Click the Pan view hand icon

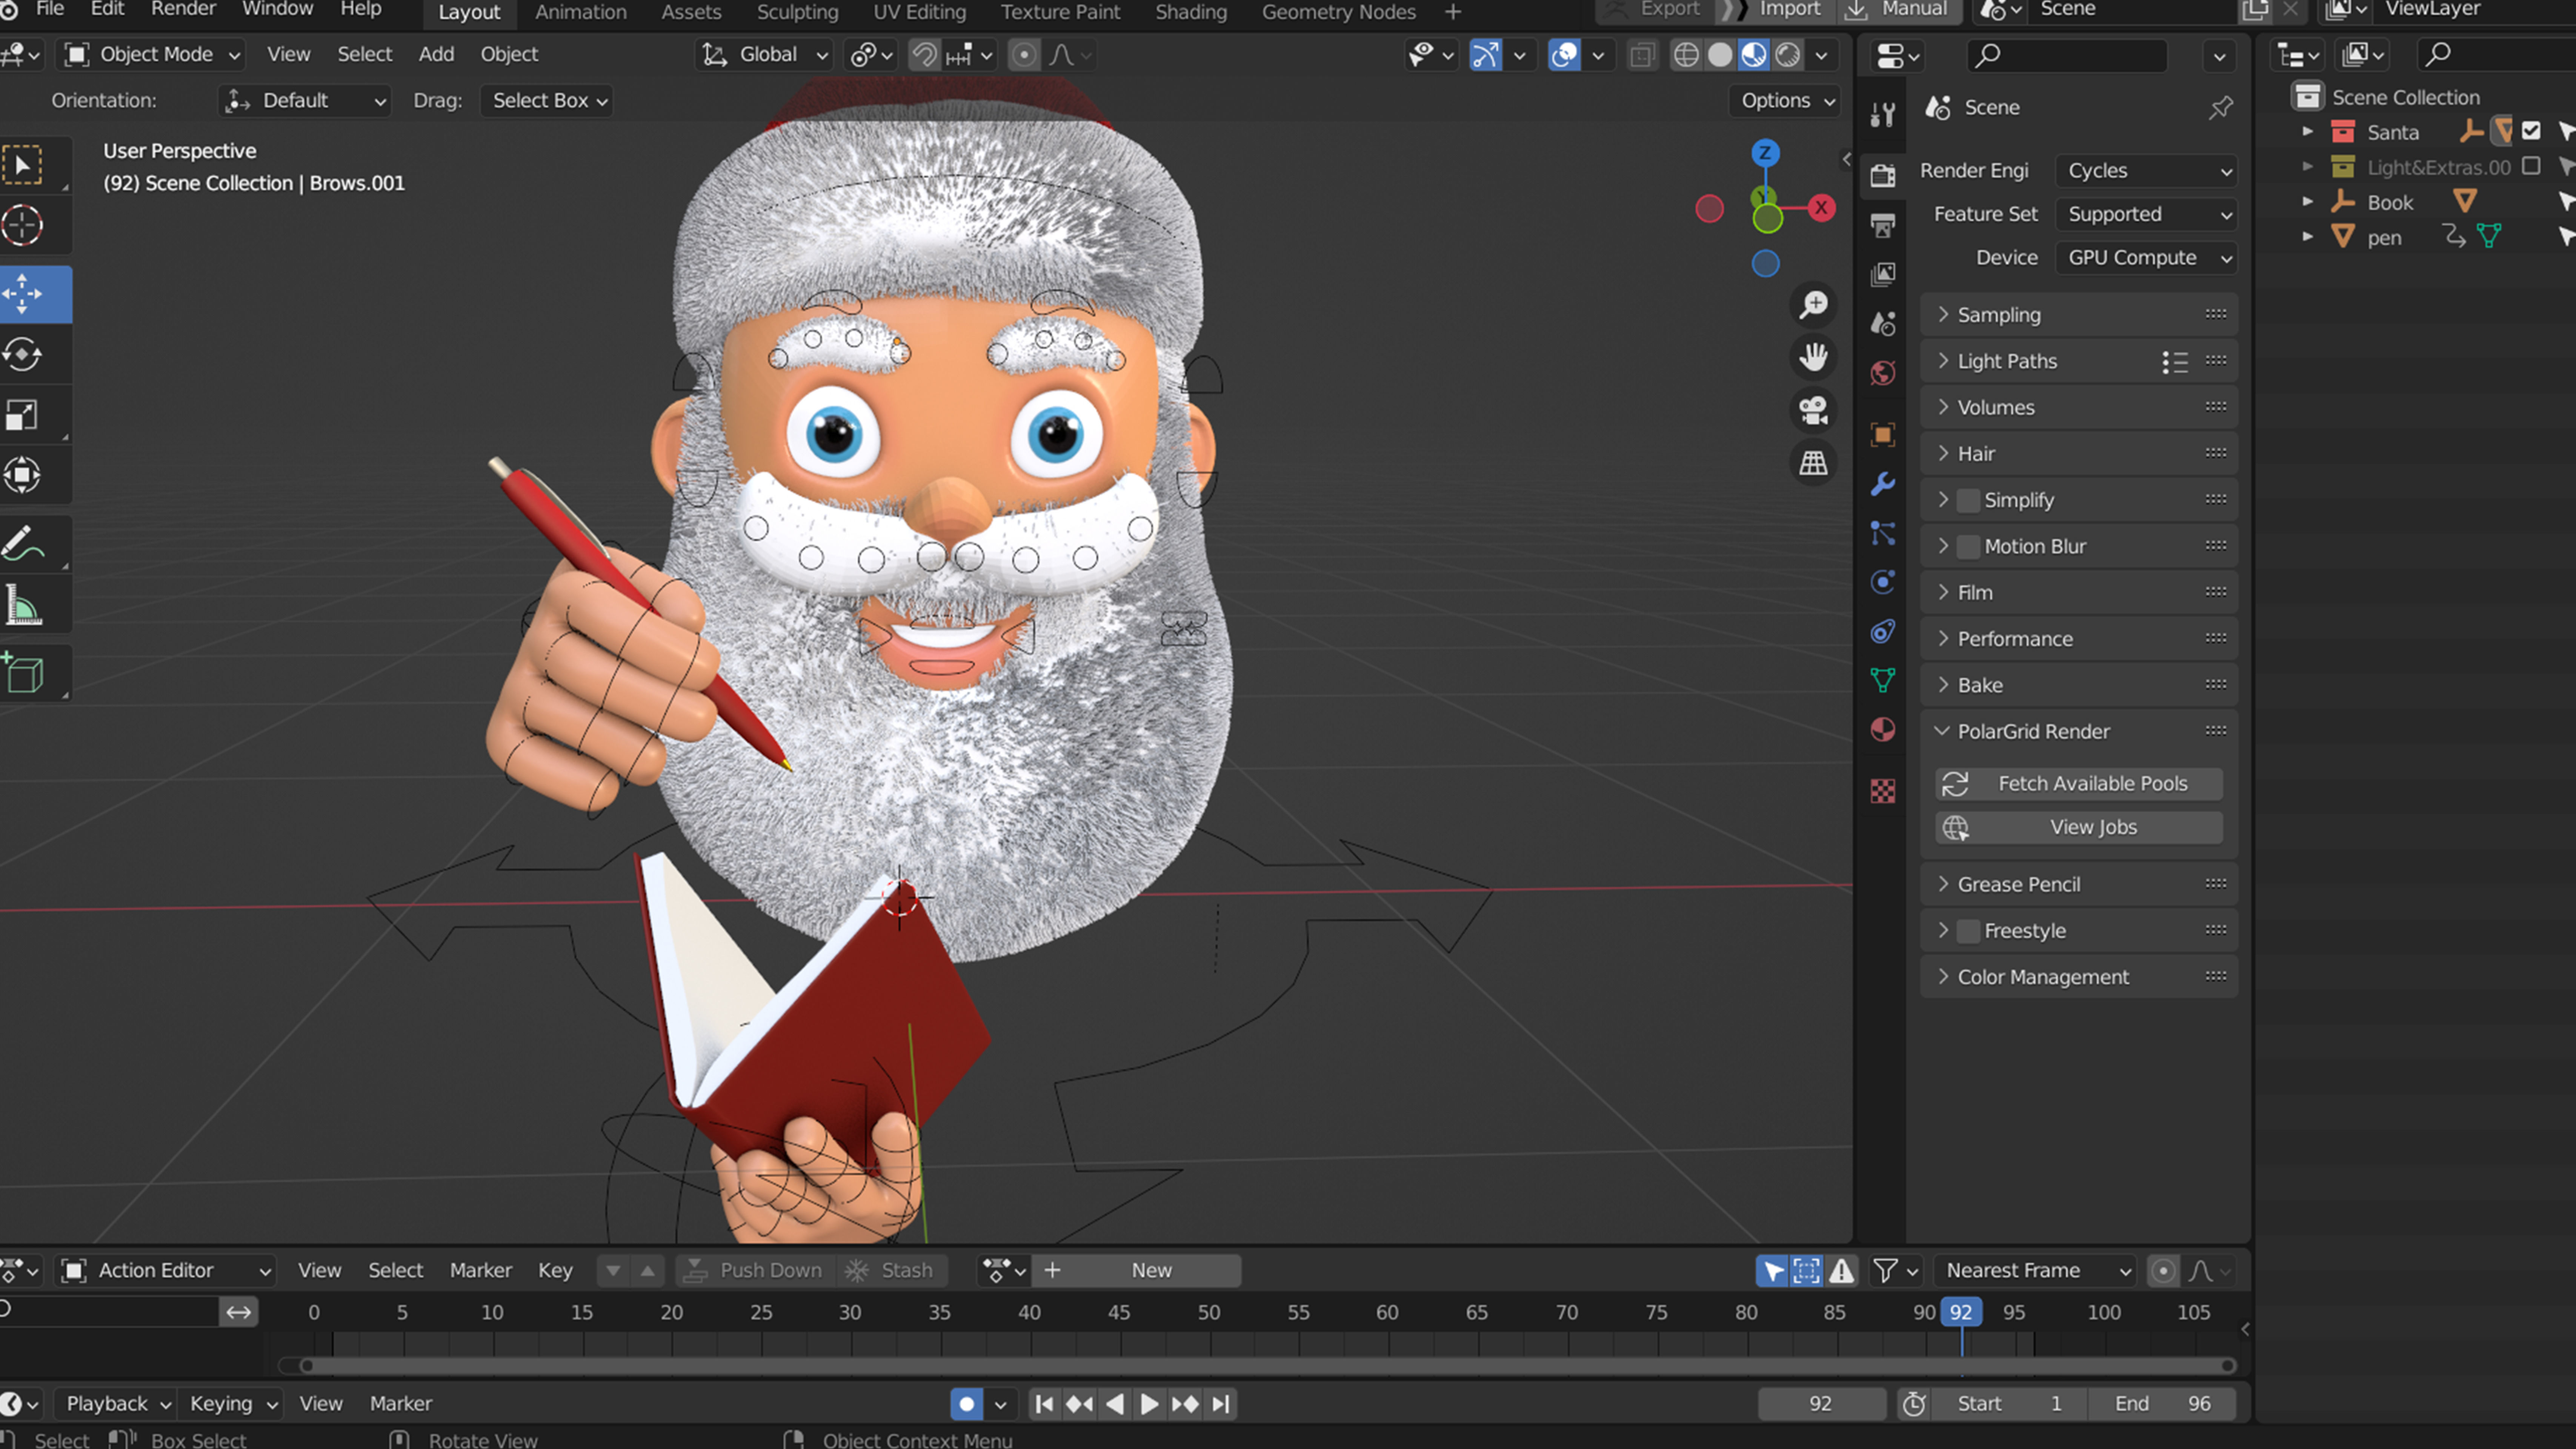1813,357
